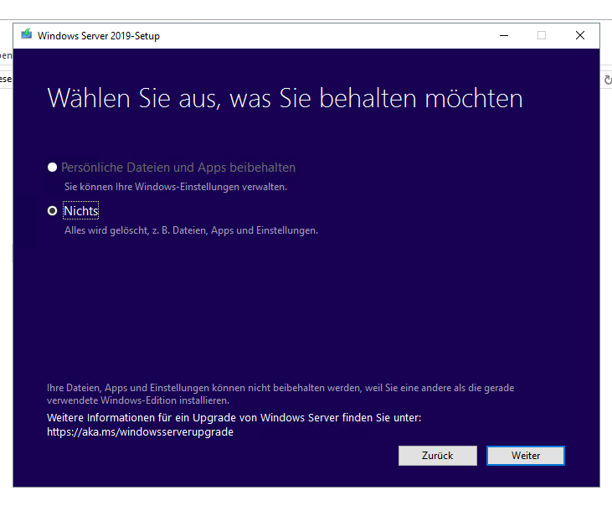The height and width of the screenshot is (511, 612).
Task: Minimize the Windows Server 2019-Setup window
Action: [x=504, y=35]
